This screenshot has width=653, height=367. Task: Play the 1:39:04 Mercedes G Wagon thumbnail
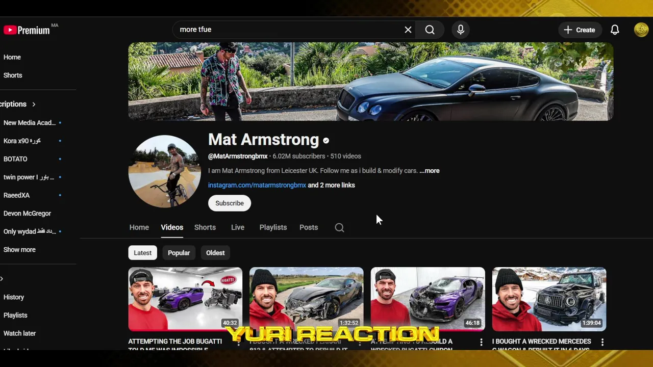click(549, 299)
